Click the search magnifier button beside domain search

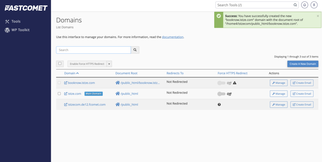point(135,50)
